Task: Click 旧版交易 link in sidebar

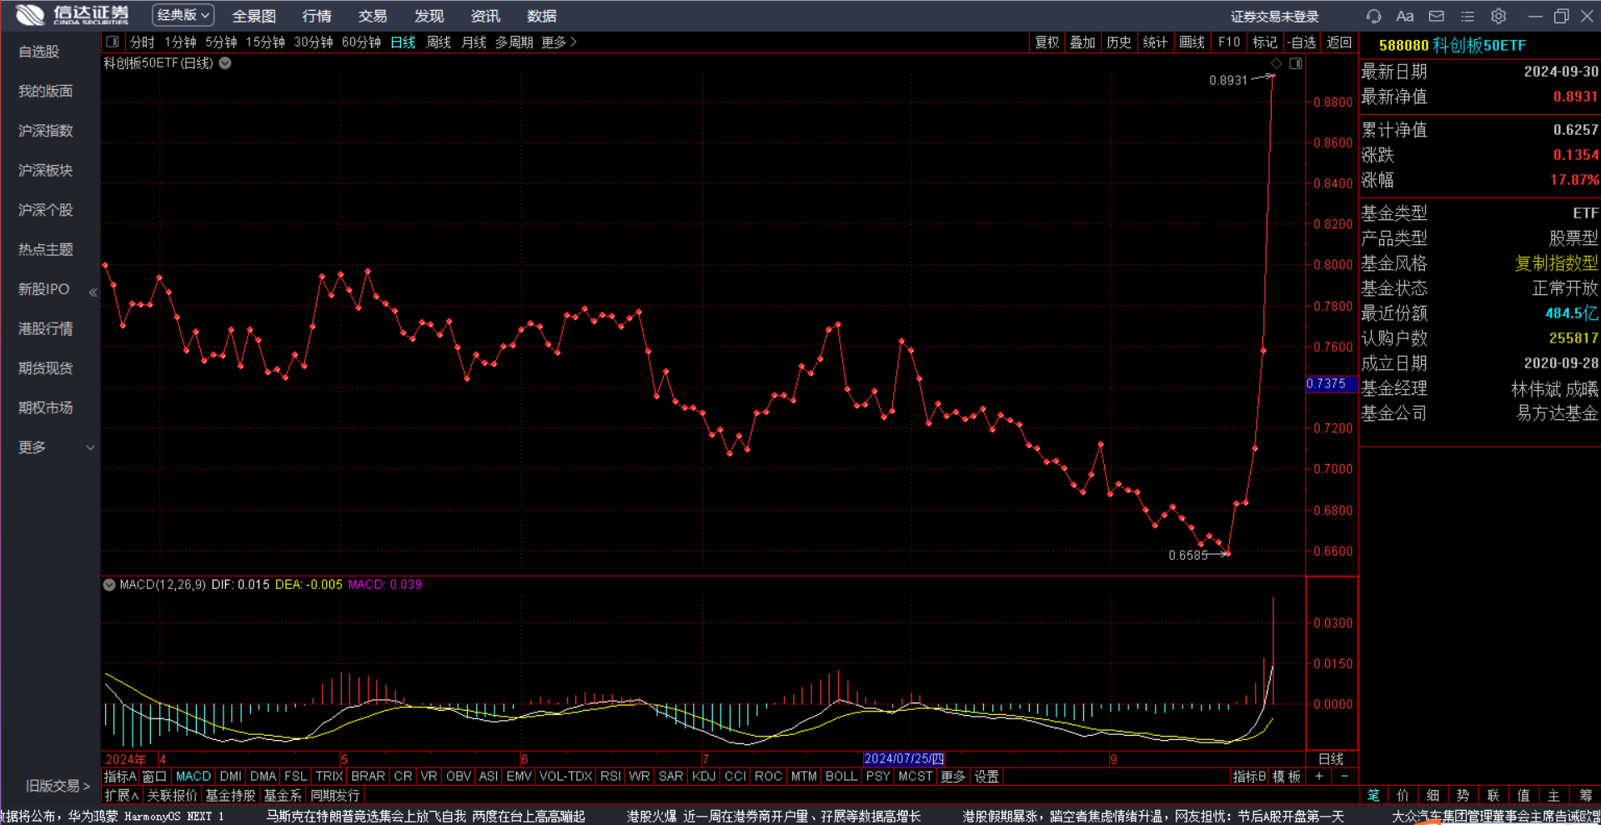Action: click(57, 786)
